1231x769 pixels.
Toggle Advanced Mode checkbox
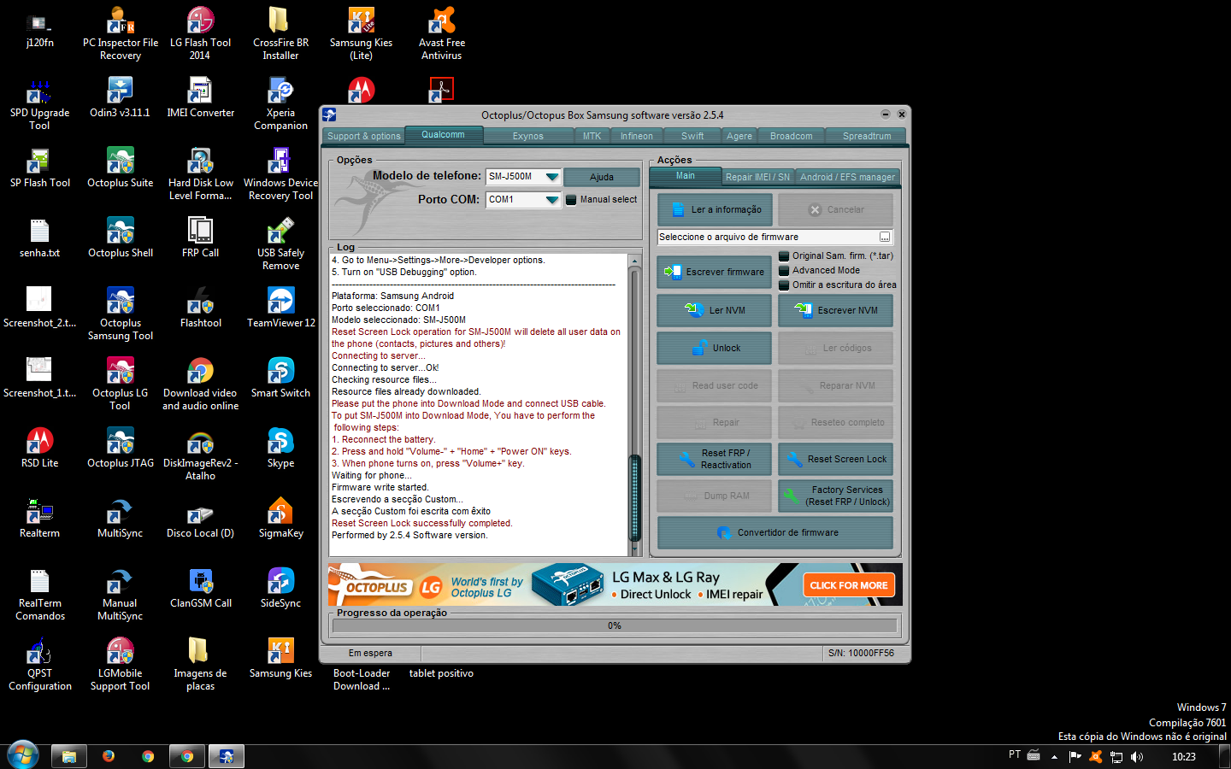coord(784,271)
